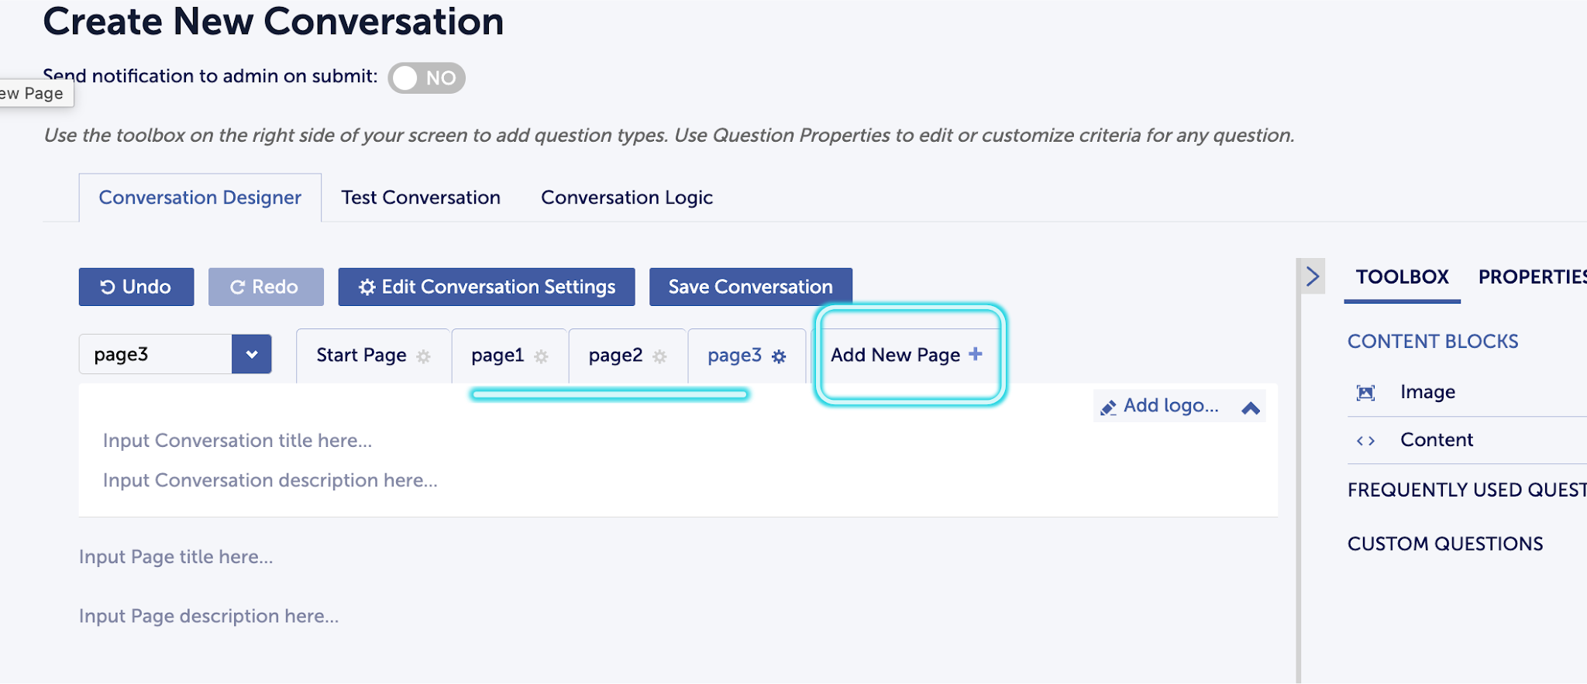Collapse the toolbox side panel arrow
The height and width of the screenshot is (684, 1587).
(x=1312, y=277)
